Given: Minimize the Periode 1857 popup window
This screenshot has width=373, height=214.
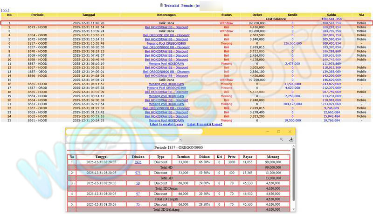Looking at the screenshot, I should (268, 132).
